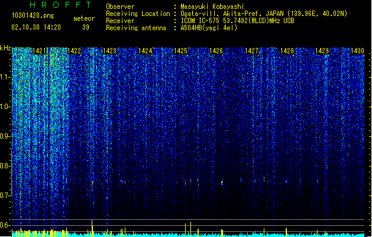Click the 1425 time marker
Screen dimensions: 372x237
[x=180, y=51]
